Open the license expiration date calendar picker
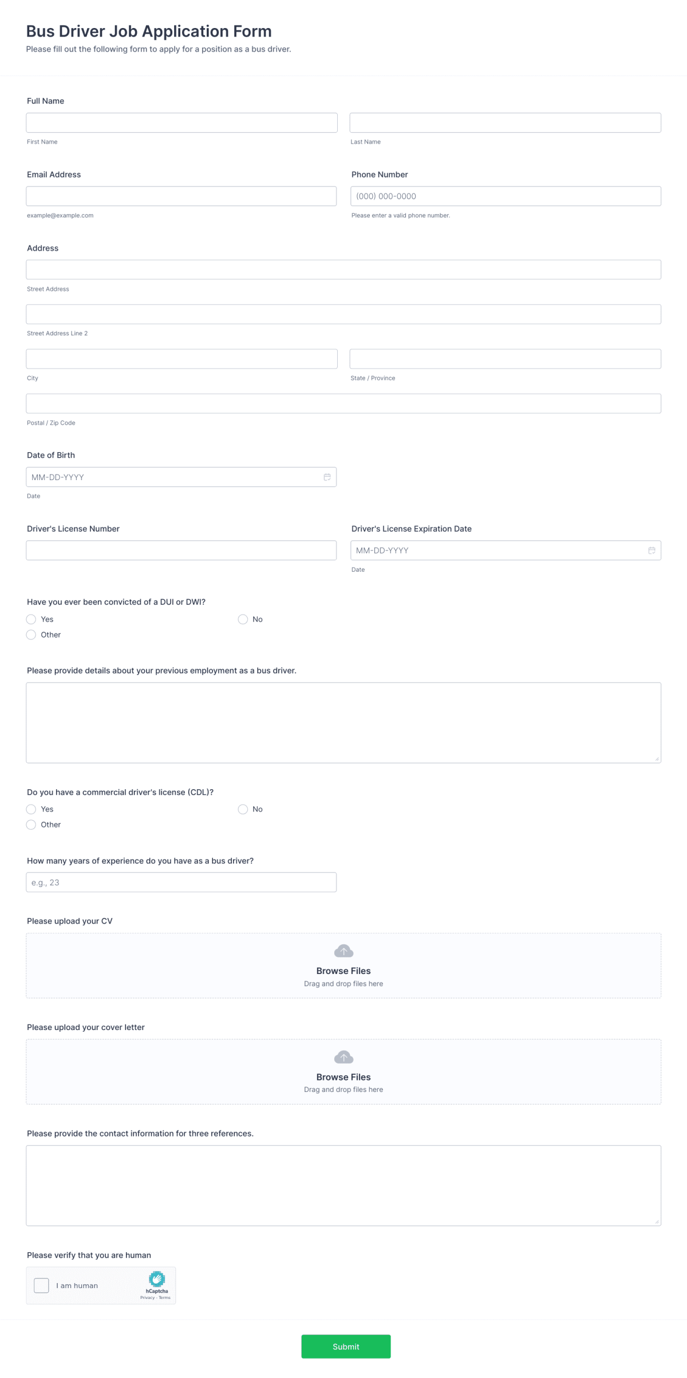 (x=652, y=550)
